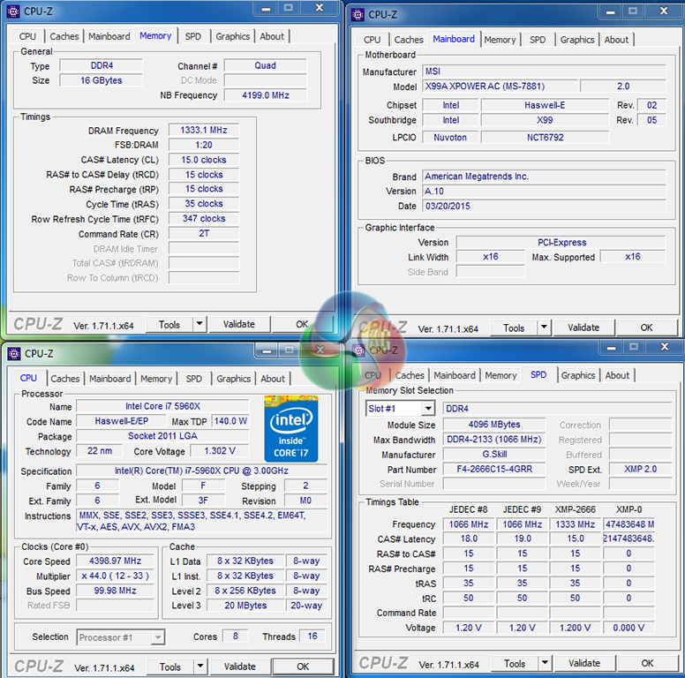Image resolution: width=685 pixels, height=678 pixels.
Task: Click the Tools button in the Mainboard window
Action: tap(514, 328)
